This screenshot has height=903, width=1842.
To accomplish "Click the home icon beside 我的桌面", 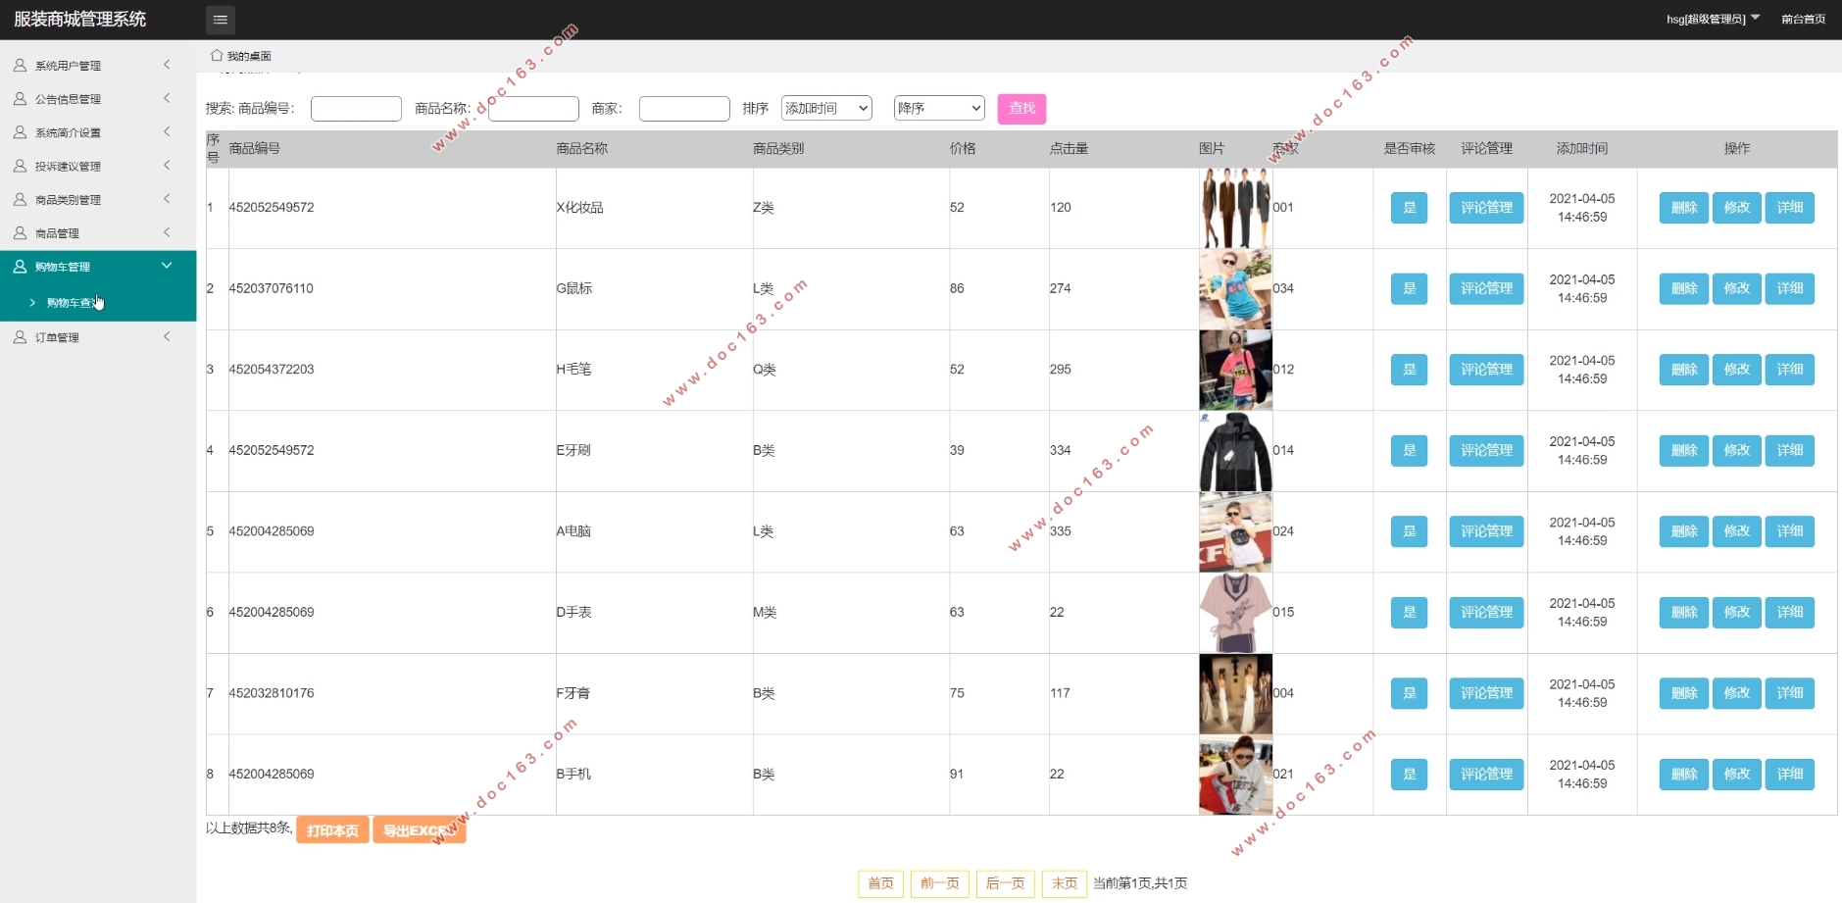I will 217,56.
